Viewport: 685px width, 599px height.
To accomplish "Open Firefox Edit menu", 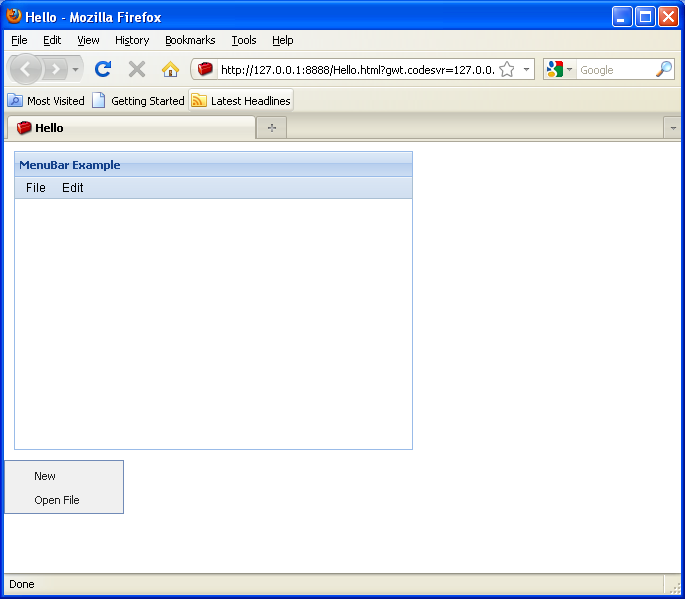I will 52,40.
